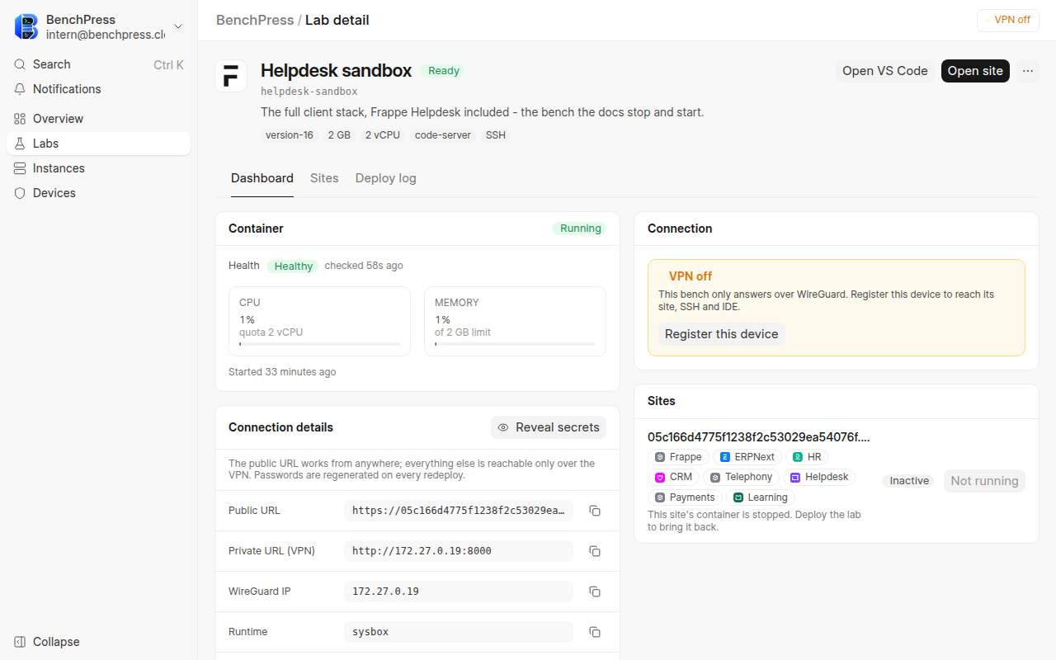1056x660 pixels.
Task: Copy the Runtime value
Action: point(595,632)
